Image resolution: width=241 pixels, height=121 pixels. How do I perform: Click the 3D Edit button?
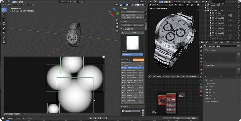click(133, 32)
